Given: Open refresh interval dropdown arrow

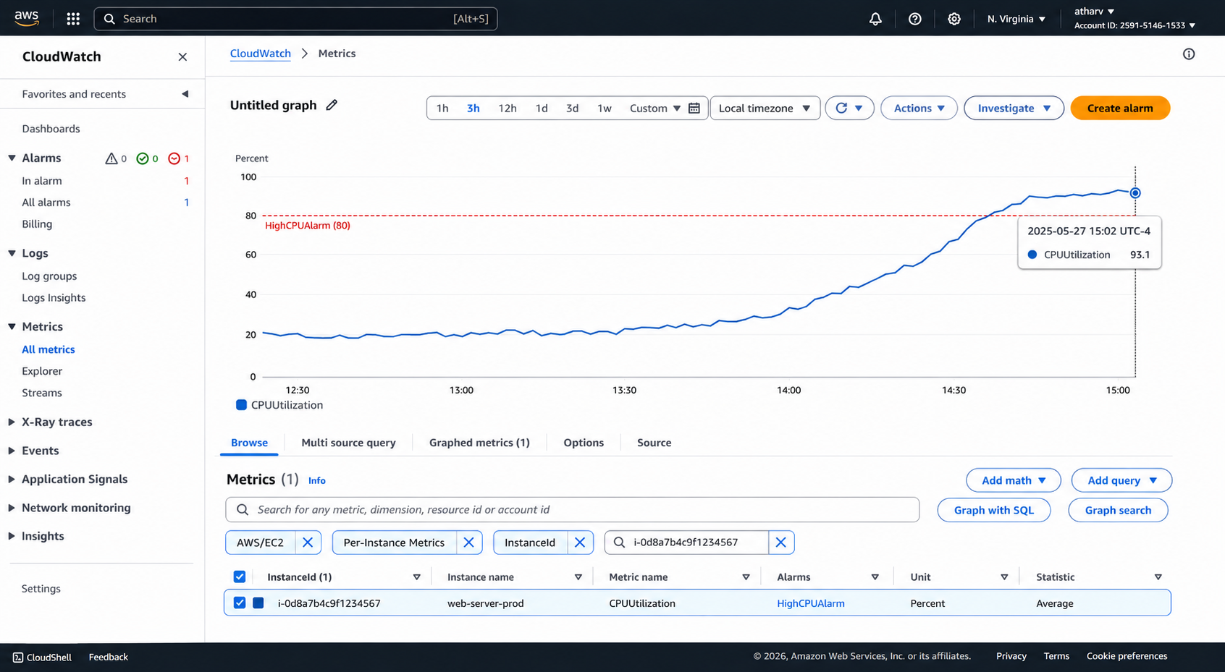Looking at the screenshot, I should pos(859,108).
